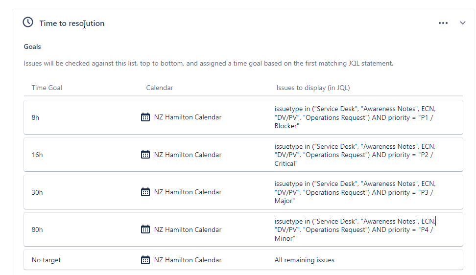Screen dimensions: 476x275
Task: Select the 16h time goal value
Action: coord(37,155)
